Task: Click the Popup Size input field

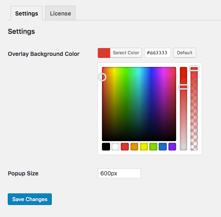Action: tap(119, 173)
